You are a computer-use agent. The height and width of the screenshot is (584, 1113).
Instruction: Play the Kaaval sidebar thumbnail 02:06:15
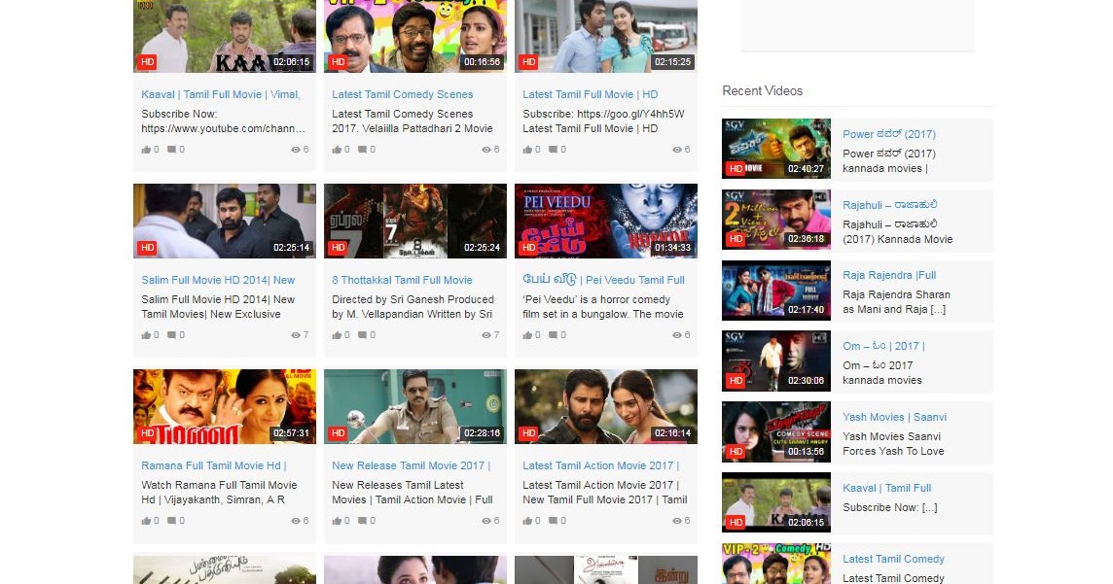click(775, 502)
